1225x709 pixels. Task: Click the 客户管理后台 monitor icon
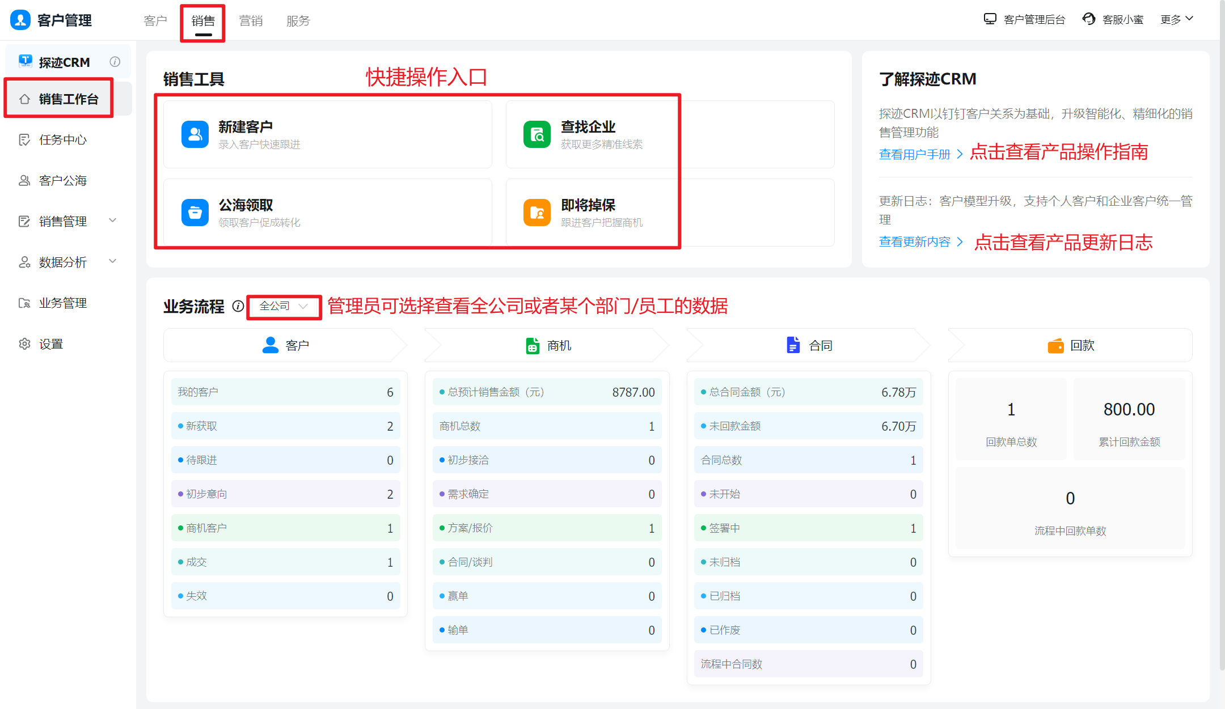tap(990, 19)
